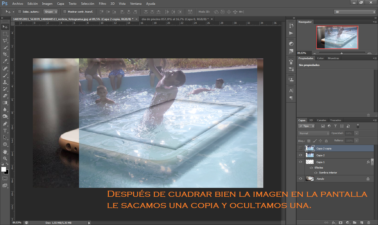Hide the Capa 1 layer

click(x=301, y=162)
